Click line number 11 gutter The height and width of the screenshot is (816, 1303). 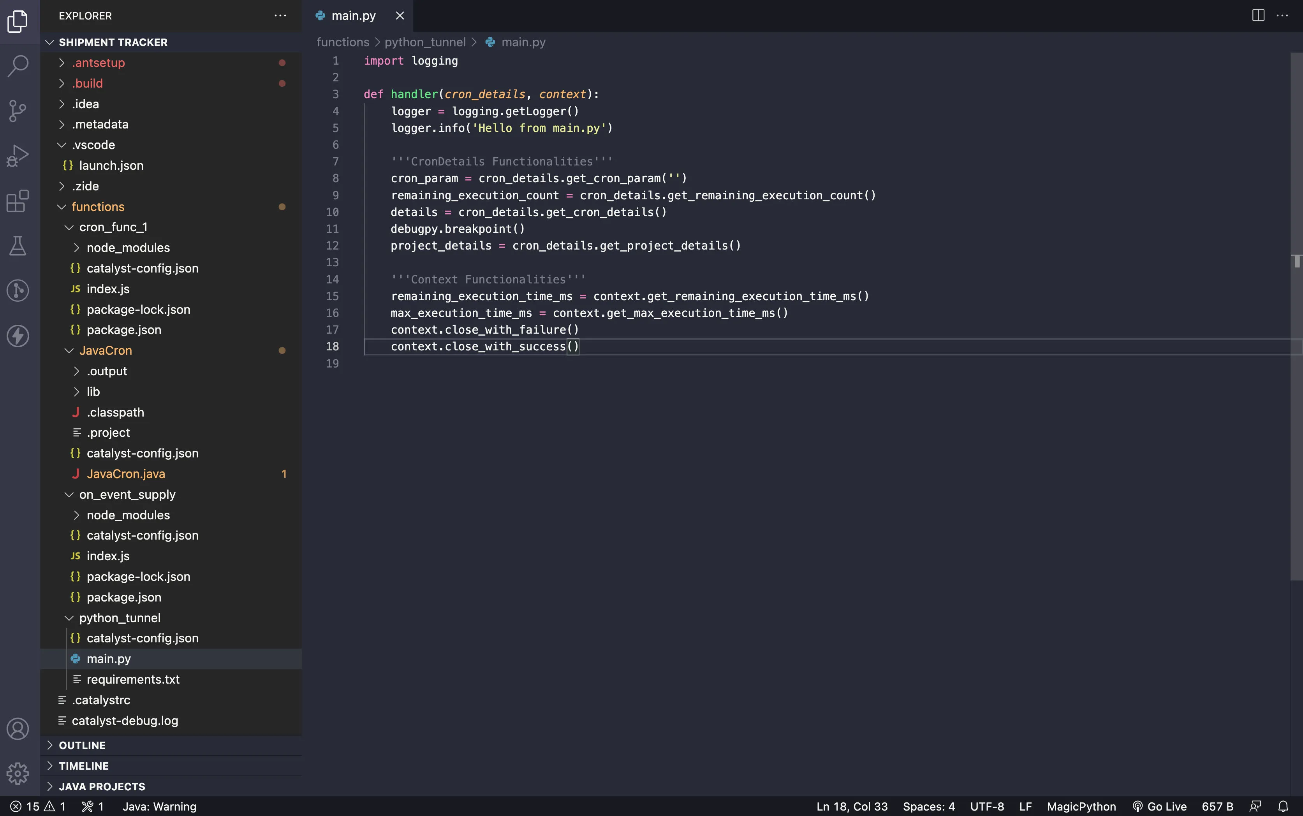click(x=332, y=229)
